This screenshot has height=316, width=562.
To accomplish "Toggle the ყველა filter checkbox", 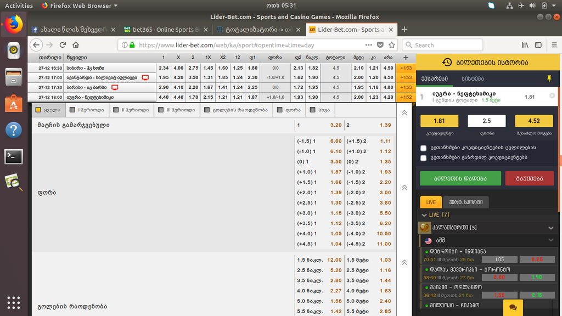I will tap(38, 110).
